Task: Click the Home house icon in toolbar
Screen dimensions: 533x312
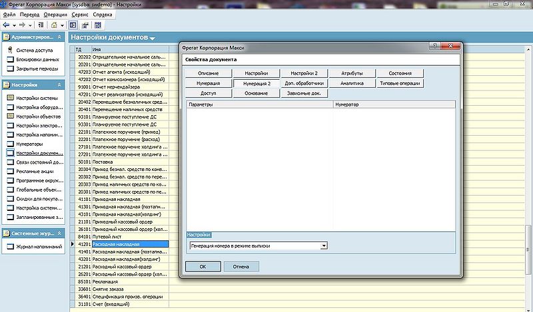Action: (54, 25)
